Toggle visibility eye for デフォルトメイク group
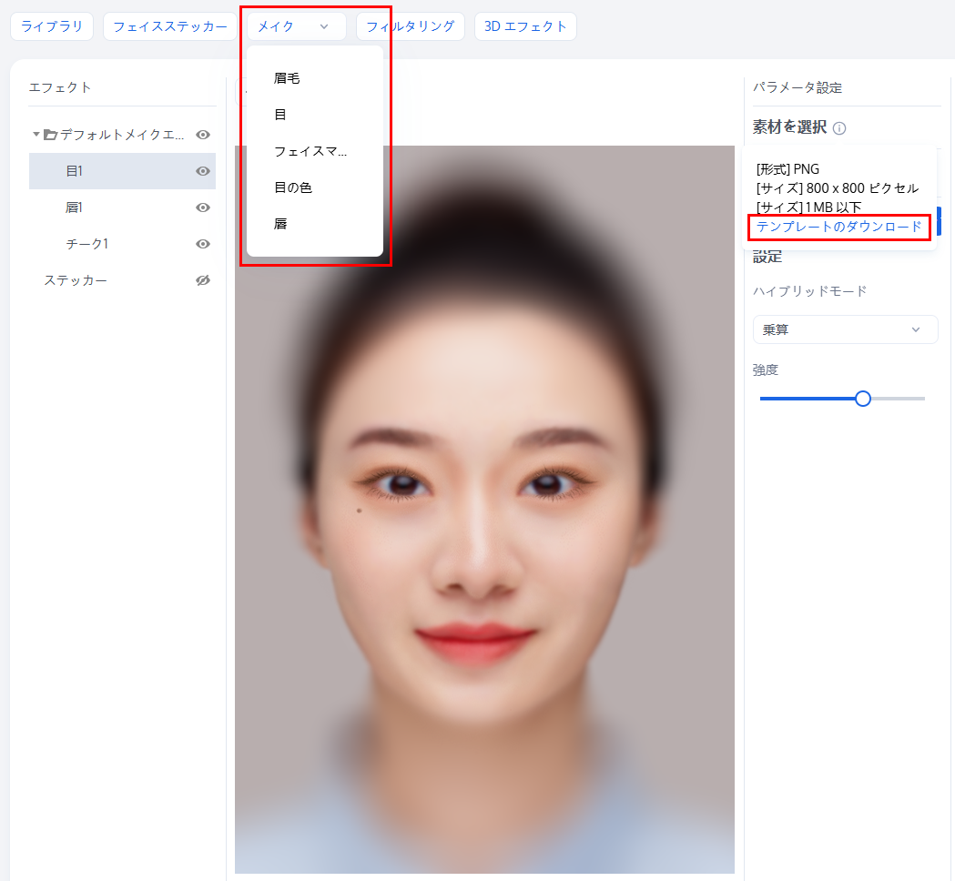The height and width of the screenshot is (881, 955). tap(203, 135)
